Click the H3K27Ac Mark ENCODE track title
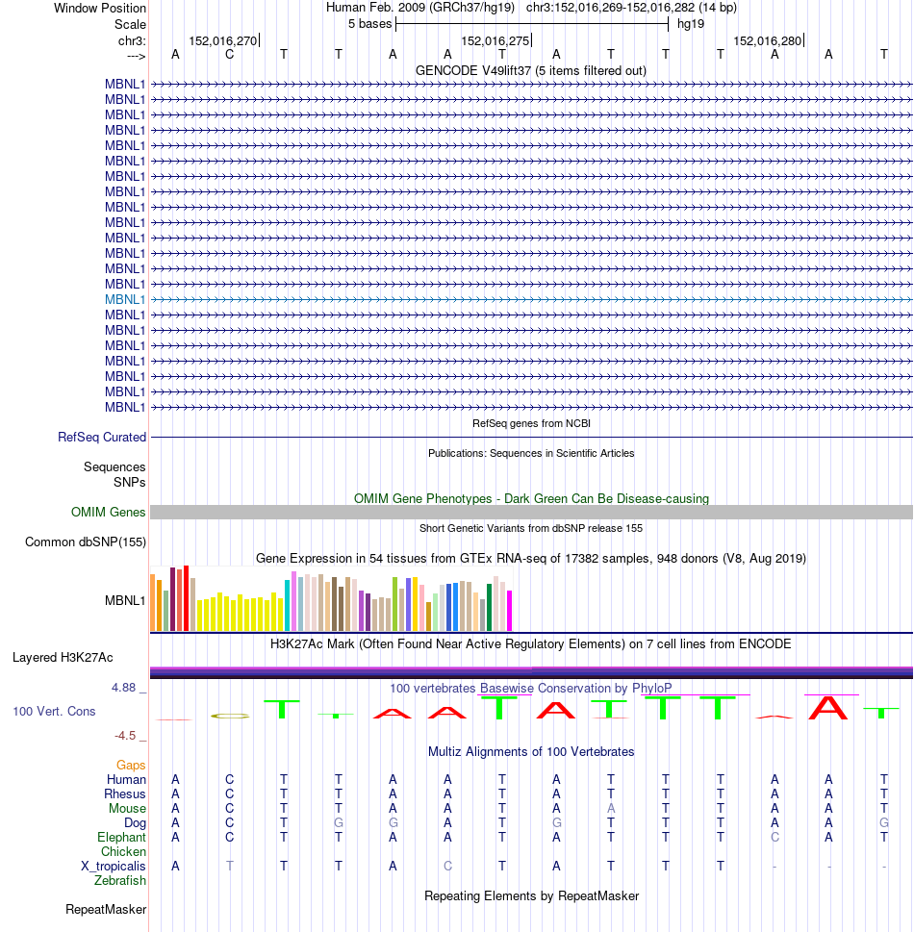 pos(531,643)
